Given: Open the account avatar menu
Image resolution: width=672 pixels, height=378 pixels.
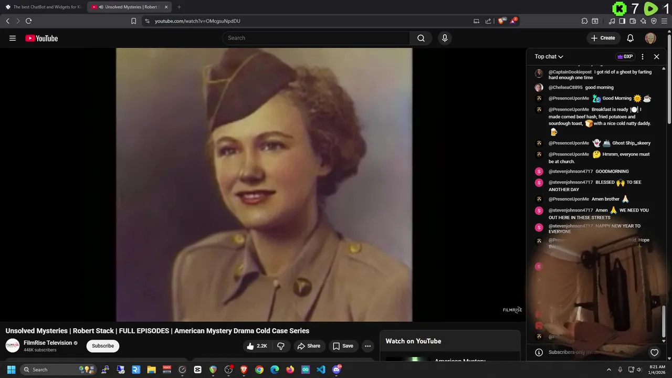Looking at the screenshot, I should (650, 38).
